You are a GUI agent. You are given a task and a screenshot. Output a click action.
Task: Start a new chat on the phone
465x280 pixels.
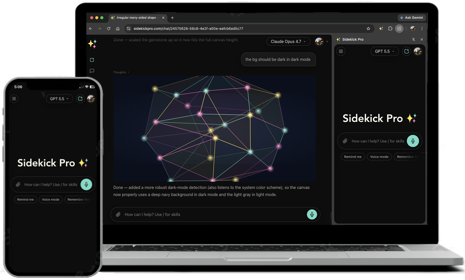(80, 99)
